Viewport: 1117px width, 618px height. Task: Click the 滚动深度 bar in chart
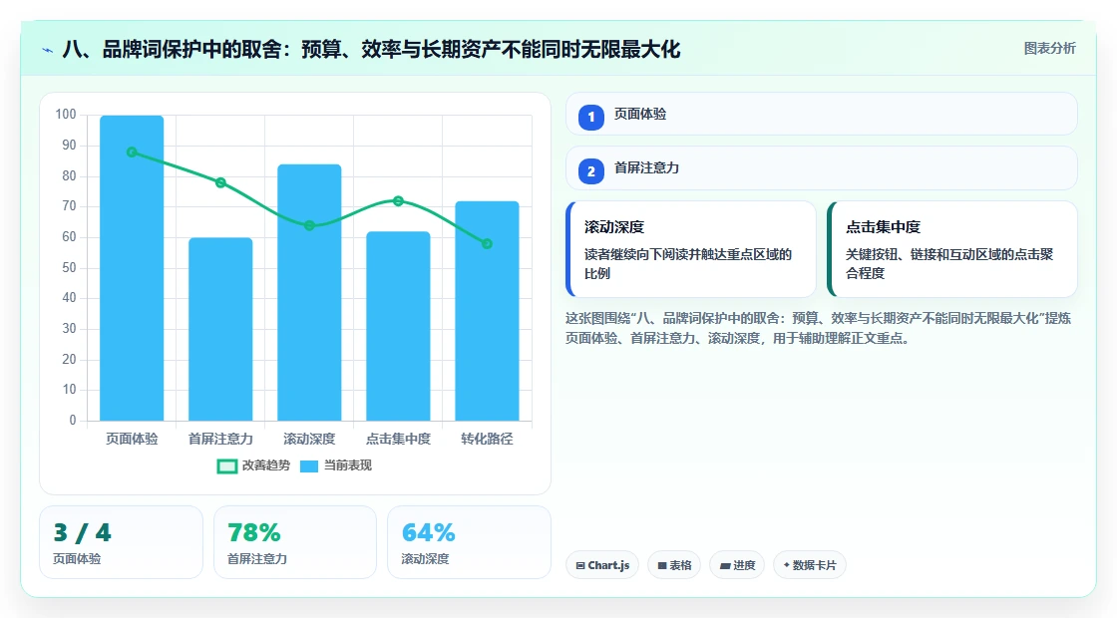pos(309,292)
